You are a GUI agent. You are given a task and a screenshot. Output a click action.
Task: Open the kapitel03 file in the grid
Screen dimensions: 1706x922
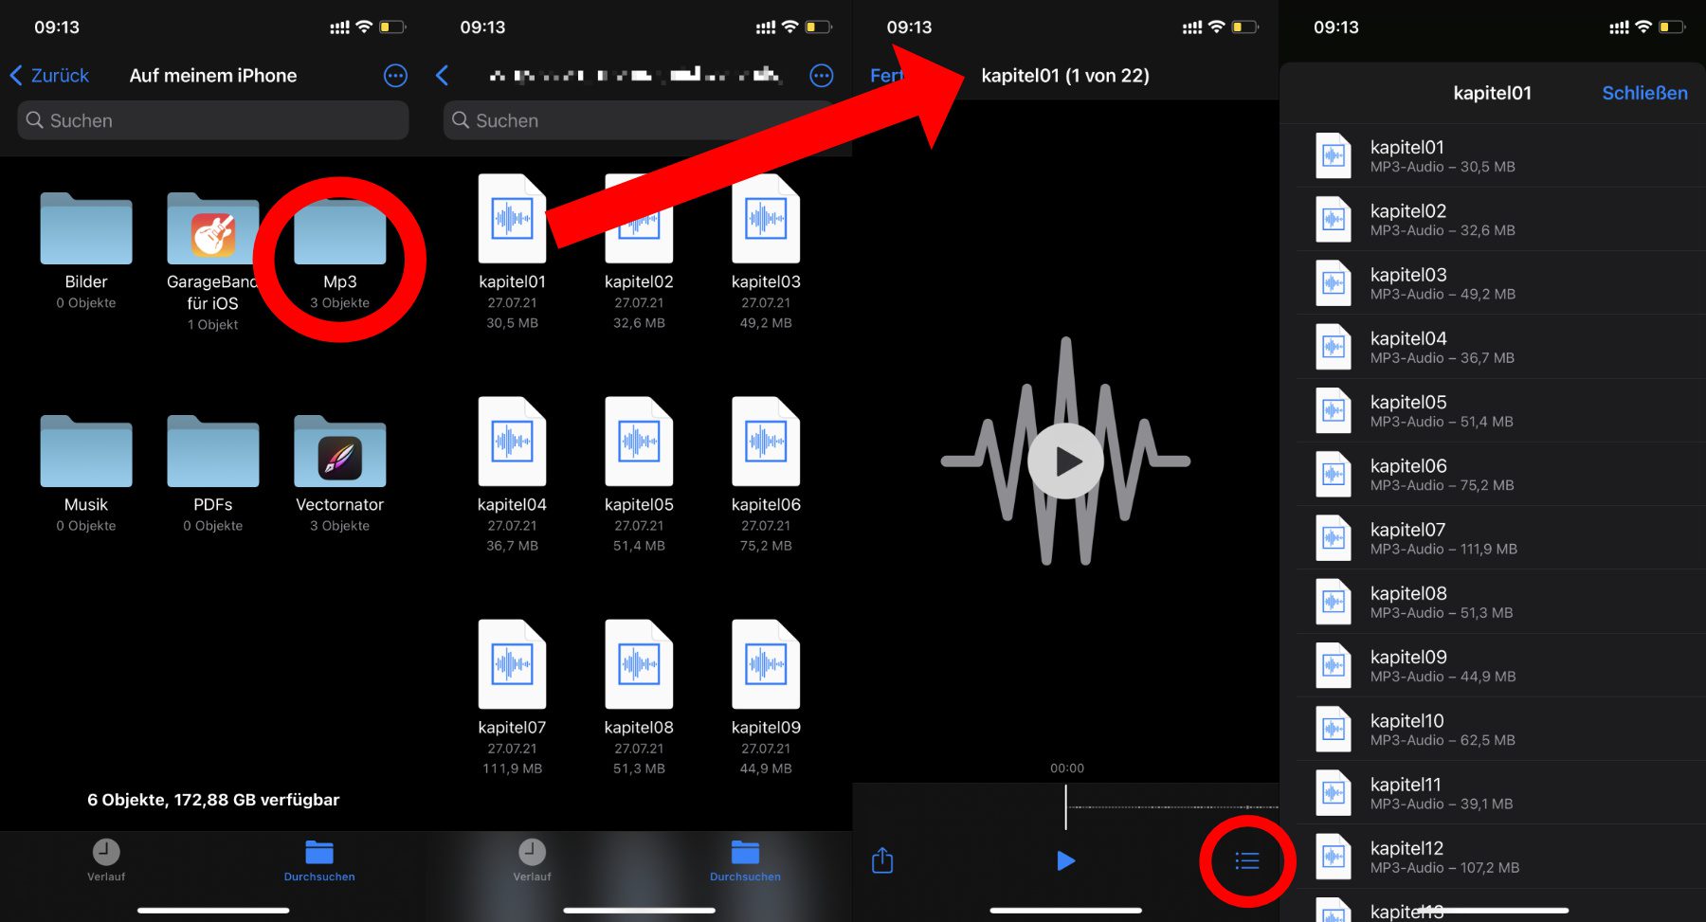766,218
